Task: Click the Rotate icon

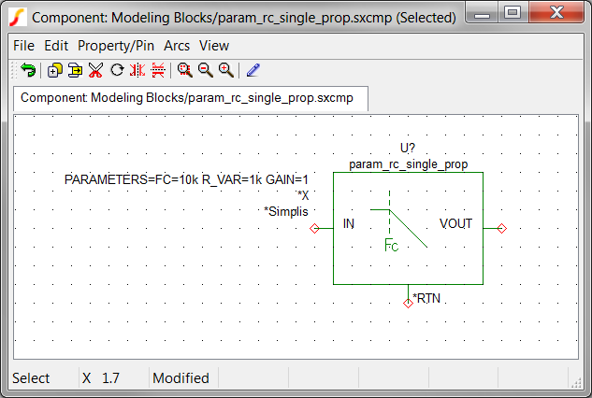Action: [x=117, y=70]
